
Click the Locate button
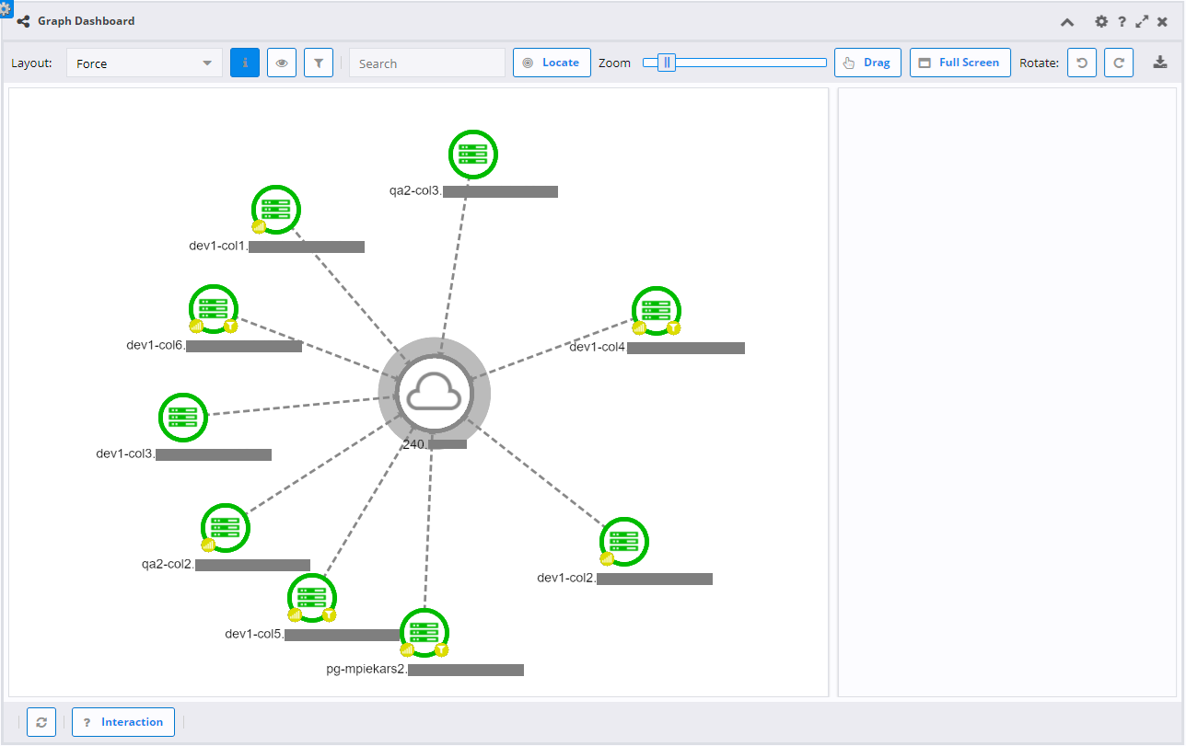click(552, 62)
